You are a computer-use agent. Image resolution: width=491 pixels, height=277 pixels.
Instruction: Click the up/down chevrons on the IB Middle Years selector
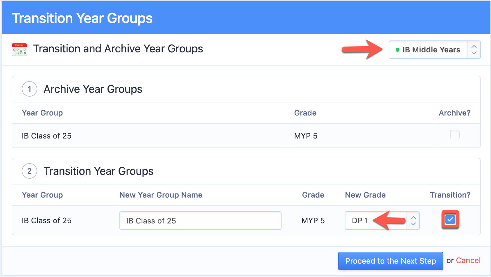[474, 50]
